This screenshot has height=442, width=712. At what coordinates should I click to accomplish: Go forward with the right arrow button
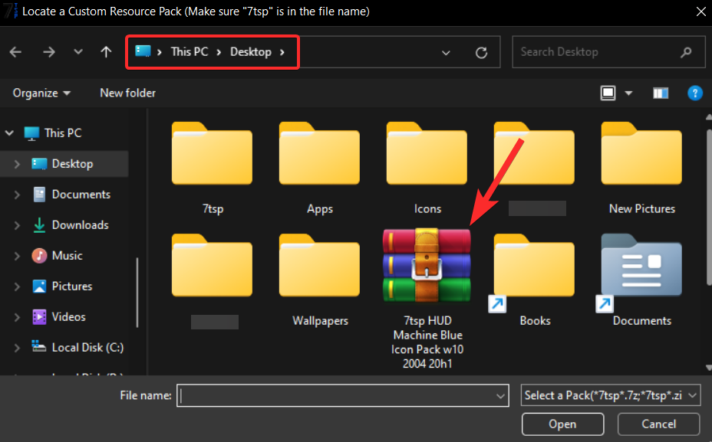click(48, 52)
